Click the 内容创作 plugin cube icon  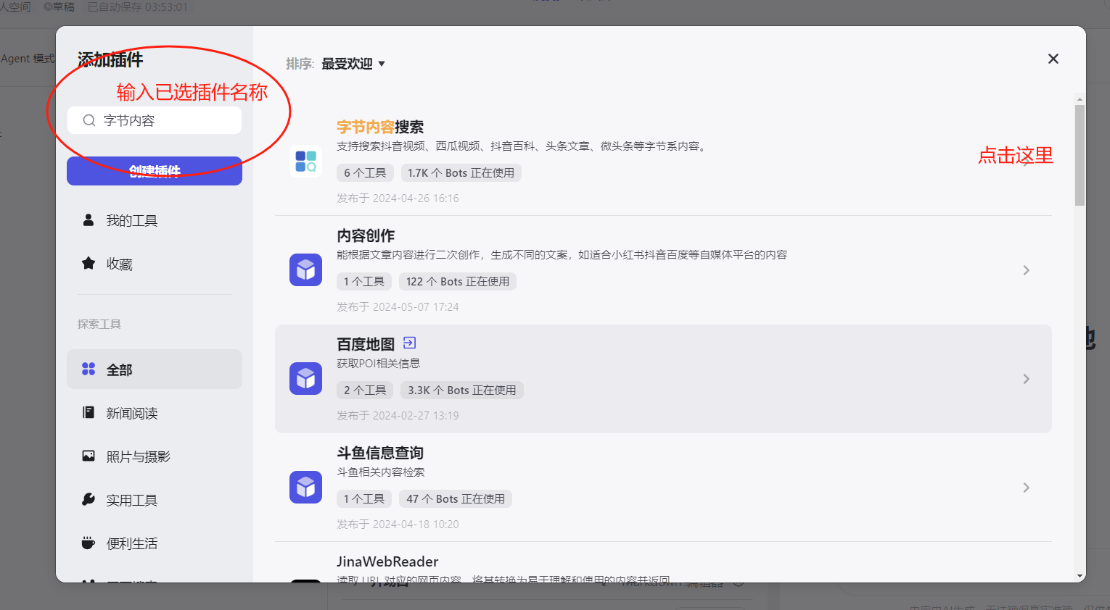coord(305,270)
